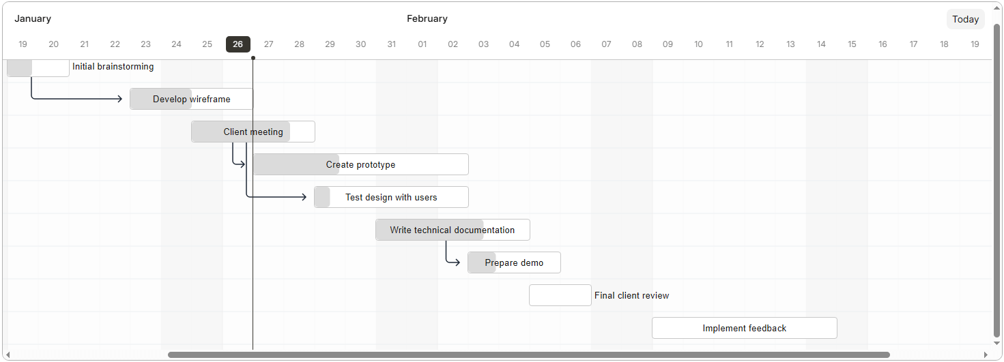Select the Prepare demo task bar
The width and height of the screenshot is (1004, 362).
[x=514, y=262]
